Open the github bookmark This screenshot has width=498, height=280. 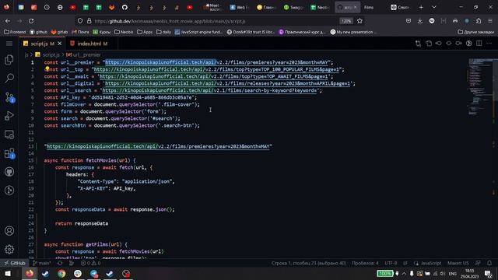[38, 32]
